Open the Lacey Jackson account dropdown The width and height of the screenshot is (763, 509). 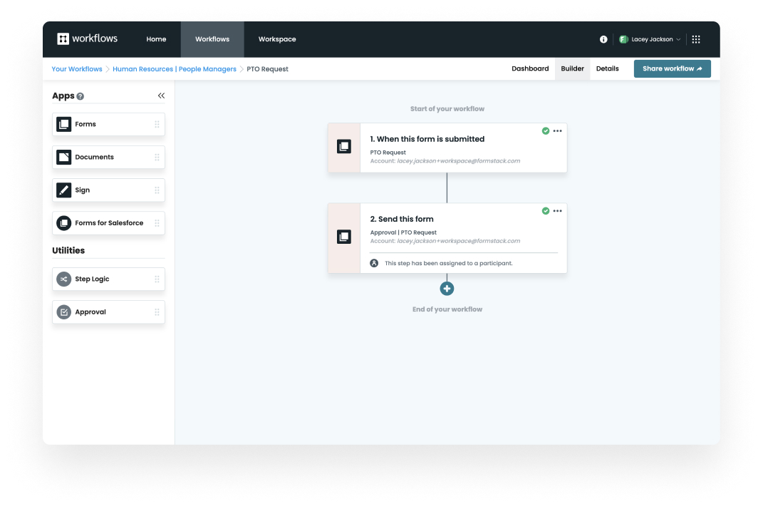(650, 39)
